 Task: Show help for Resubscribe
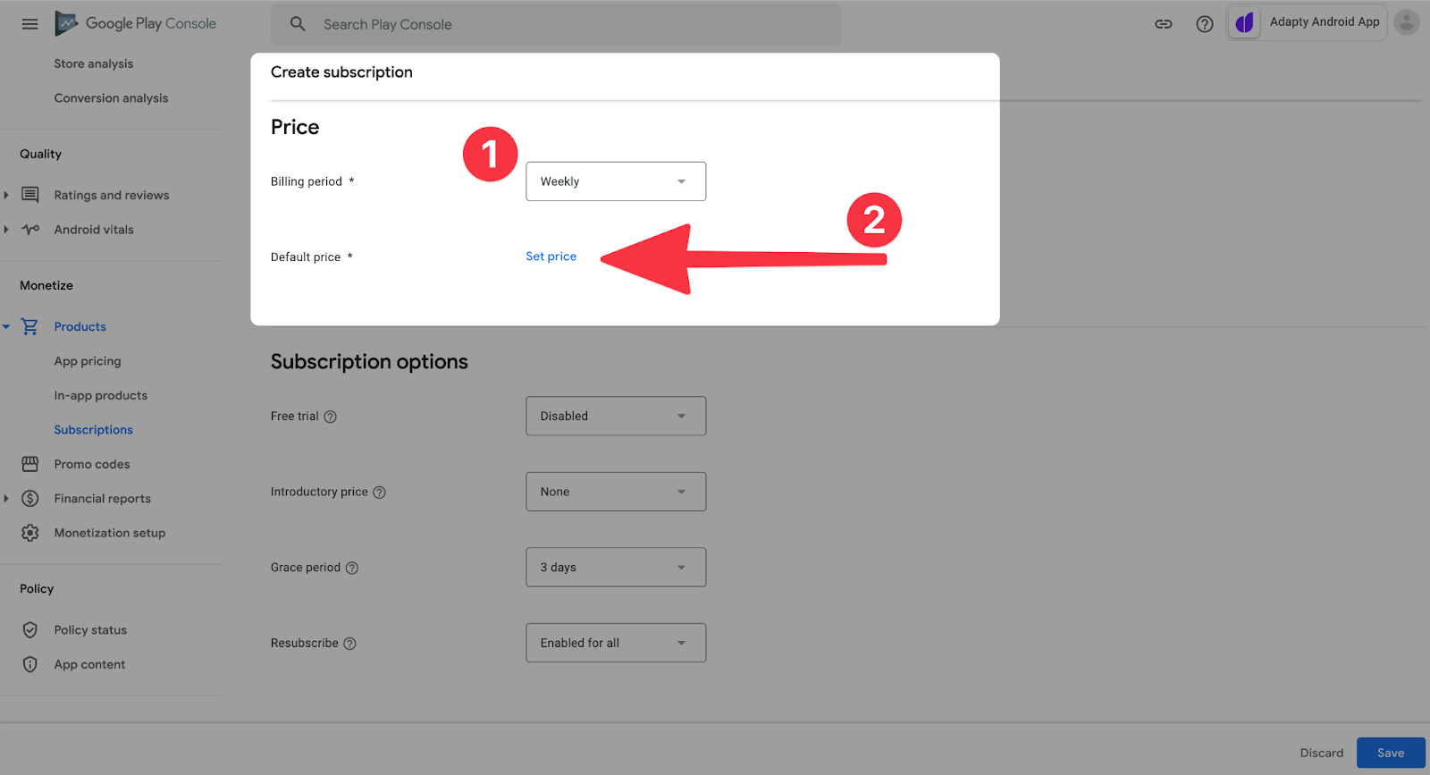[349, 644]
